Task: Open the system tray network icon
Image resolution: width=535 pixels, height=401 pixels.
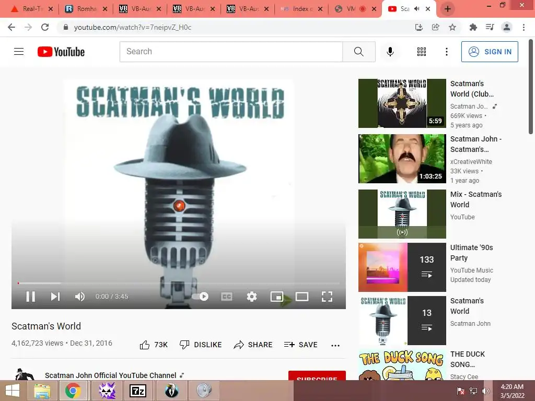Action: 473,391
